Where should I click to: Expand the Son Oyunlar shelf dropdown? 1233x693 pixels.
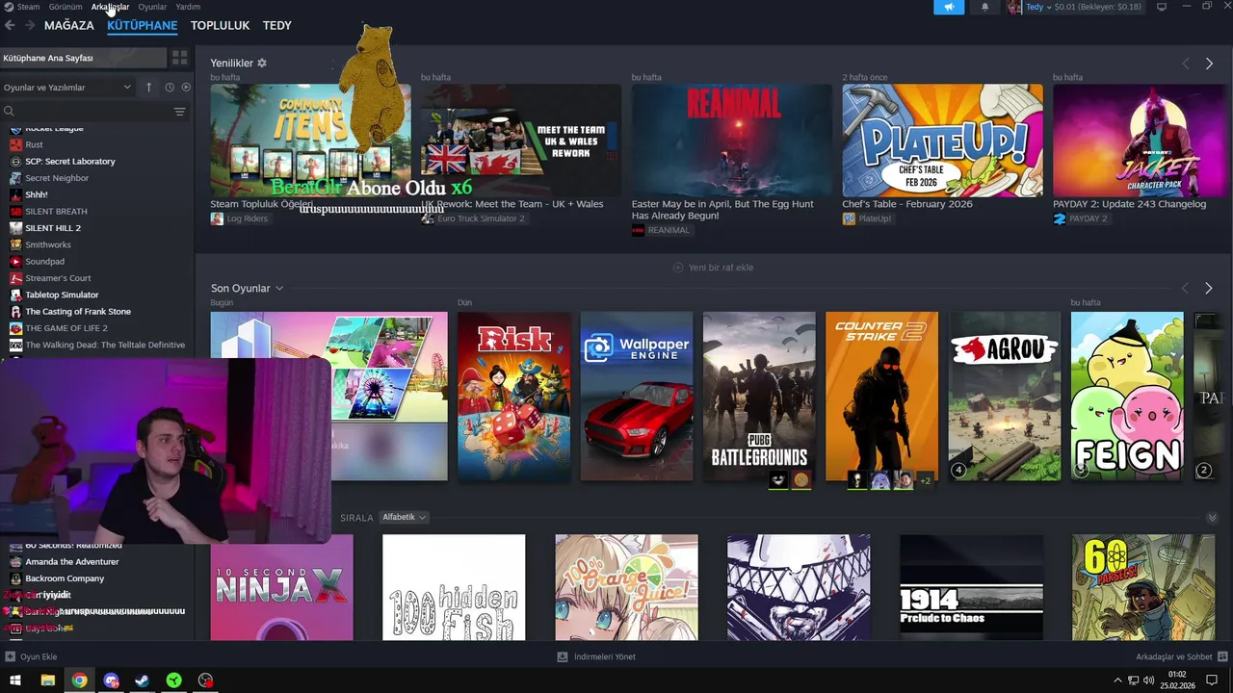pos(279,289)
